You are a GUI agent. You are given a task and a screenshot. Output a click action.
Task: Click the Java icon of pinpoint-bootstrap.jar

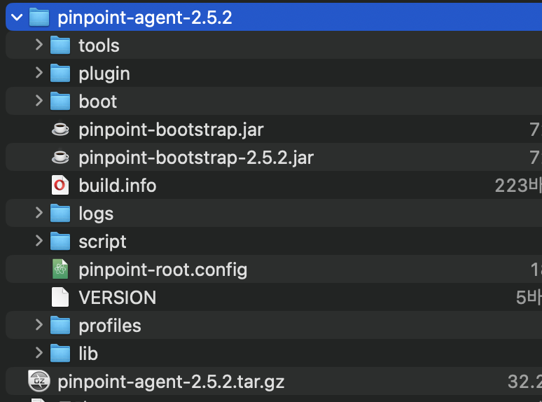[60, 130]
